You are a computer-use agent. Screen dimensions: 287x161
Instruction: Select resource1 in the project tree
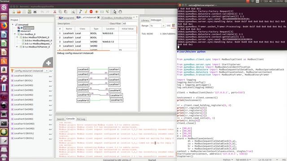[x=26, y=31]
